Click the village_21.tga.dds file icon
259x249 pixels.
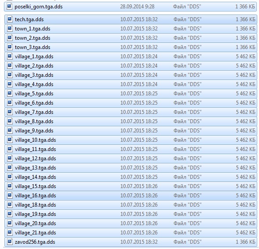pos(10,233)
